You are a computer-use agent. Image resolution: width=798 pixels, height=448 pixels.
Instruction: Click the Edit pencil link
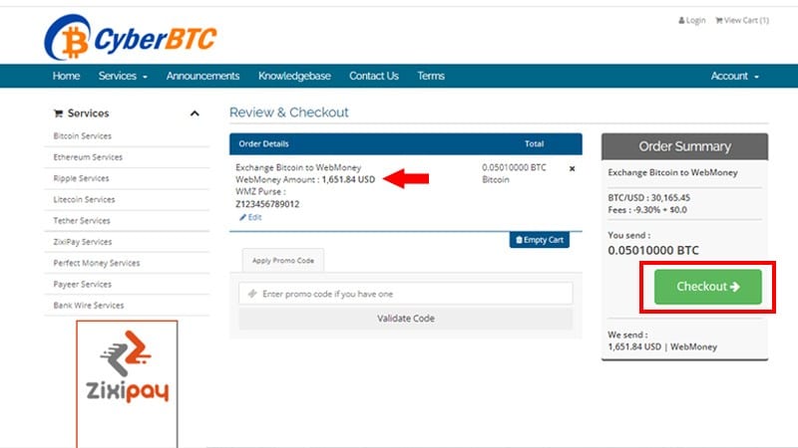(251, 217)
